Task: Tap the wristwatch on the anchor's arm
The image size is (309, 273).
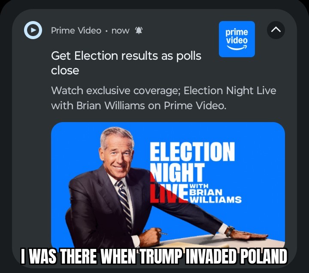Action: click(230, 231)
